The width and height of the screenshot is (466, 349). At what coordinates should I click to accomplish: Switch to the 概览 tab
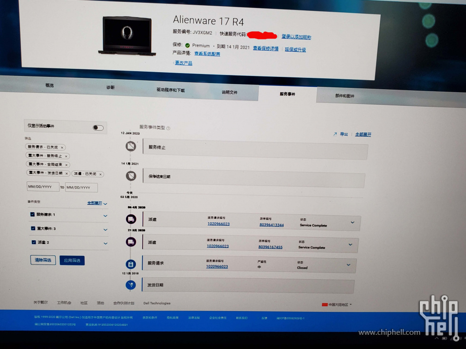[x=49, y=85]
